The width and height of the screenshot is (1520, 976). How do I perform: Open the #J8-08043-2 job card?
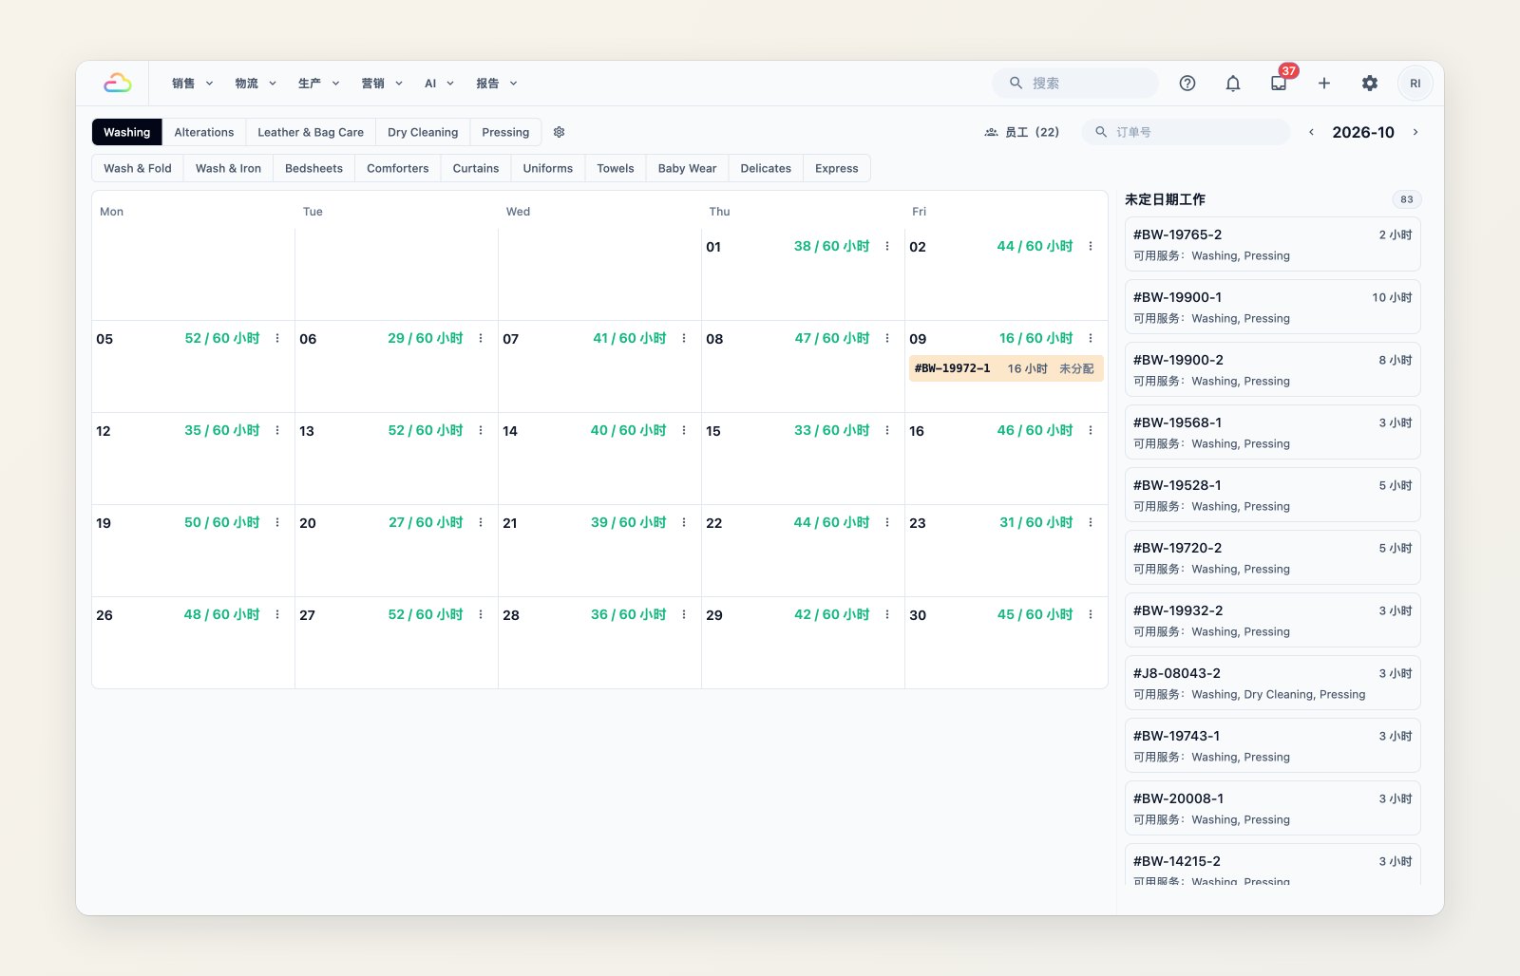click(1273, 683)
